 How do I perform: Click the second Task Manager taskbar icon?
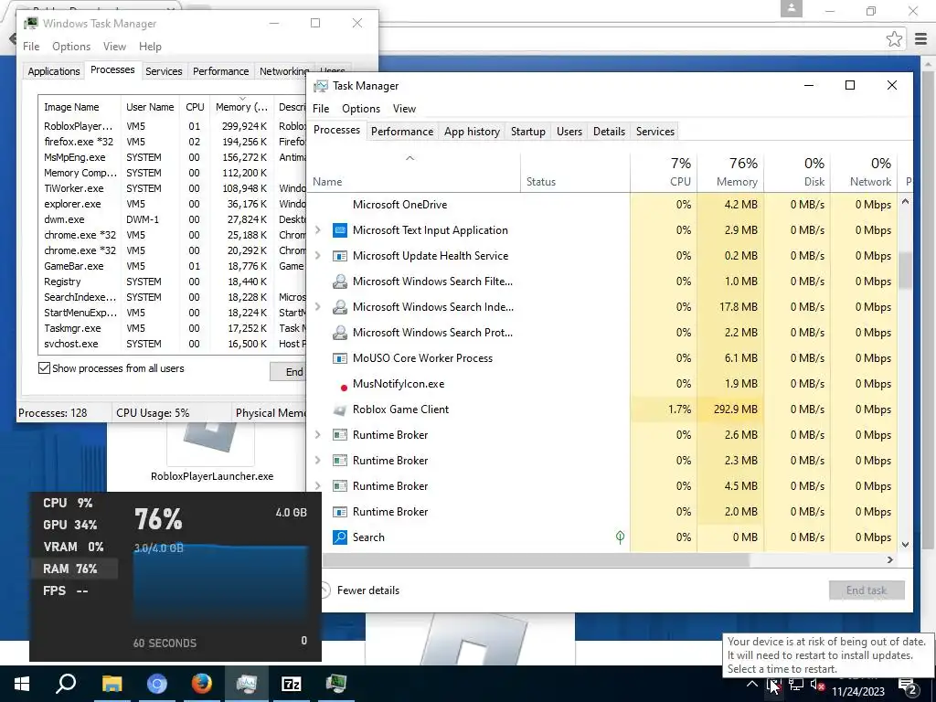coord(336,684)
